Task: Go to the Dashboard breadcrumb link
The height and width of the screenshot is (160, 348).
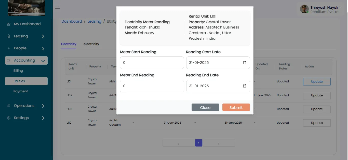Action: click(72, 21)
